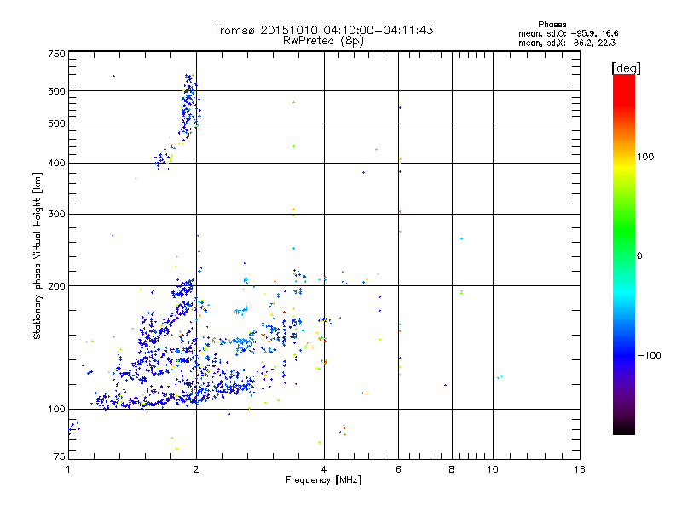Click the y-axis tick label '500'
The width and height of the screenshot is (682, 511).
tap(56, 123)
